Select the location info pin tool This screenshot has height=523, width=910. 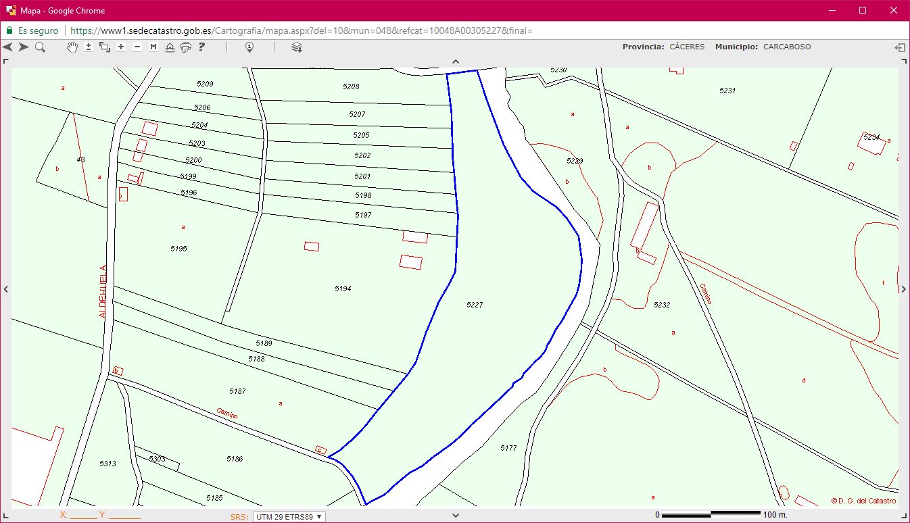pyautogui.click(x=249, y=47)
